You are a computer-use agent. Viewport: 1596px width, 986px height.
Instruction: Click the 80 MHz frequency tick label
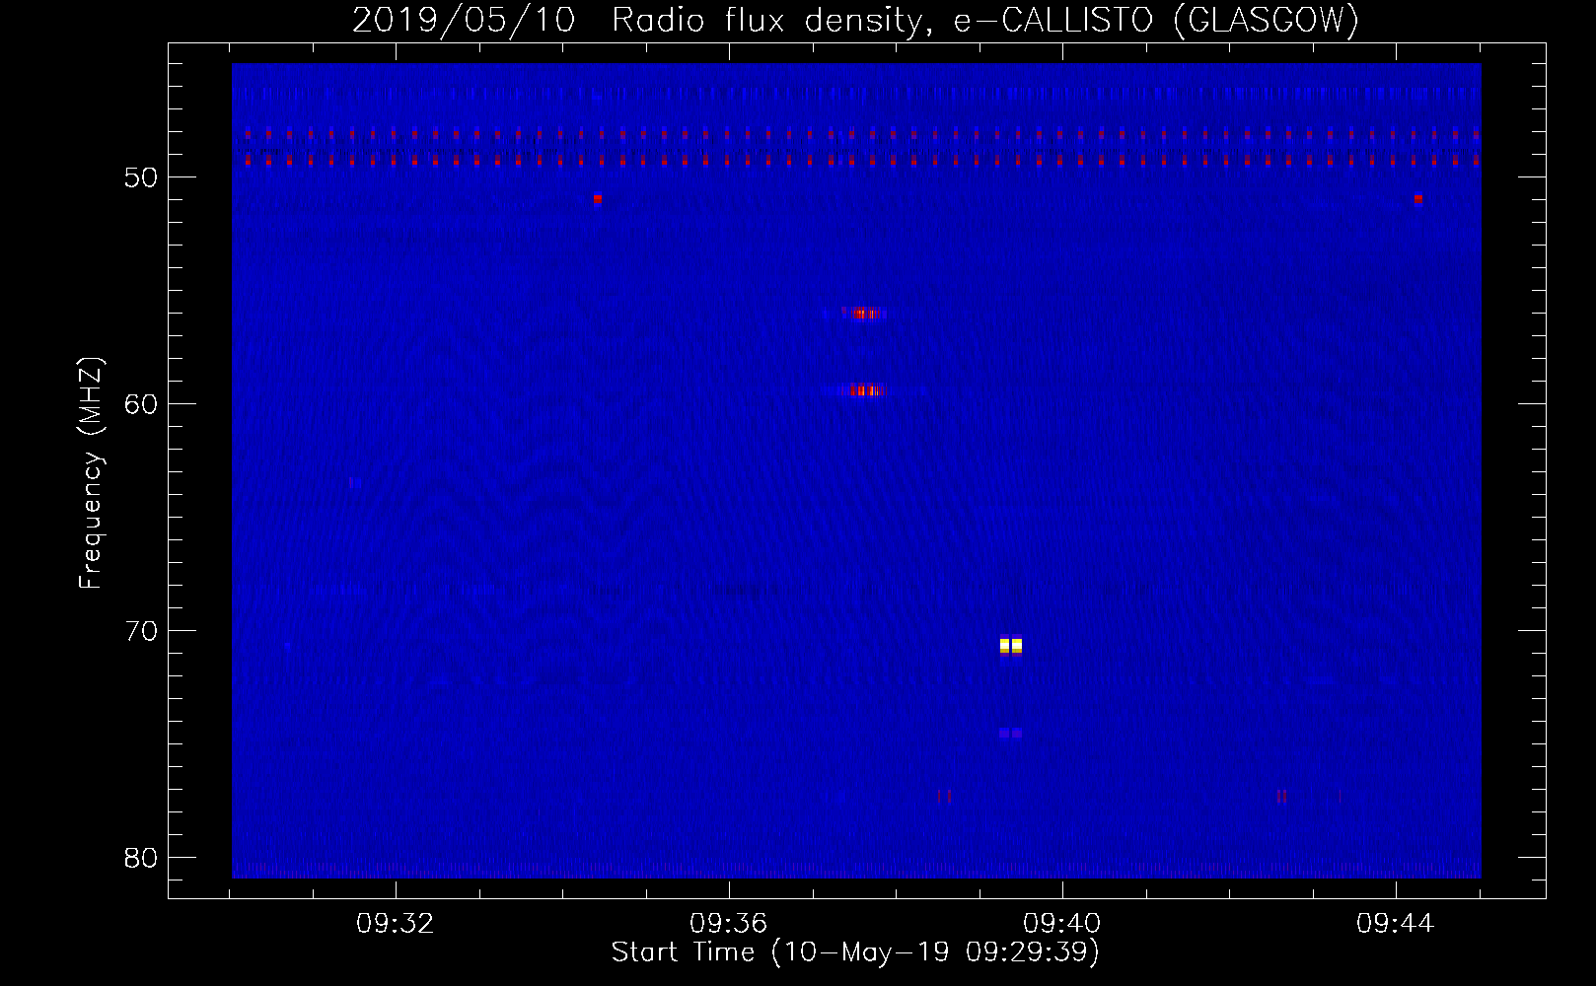click(x=141, y=858)
